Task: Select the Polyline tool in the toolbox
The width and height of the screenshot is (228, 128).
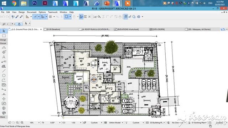Action: [x=4, y=80]
